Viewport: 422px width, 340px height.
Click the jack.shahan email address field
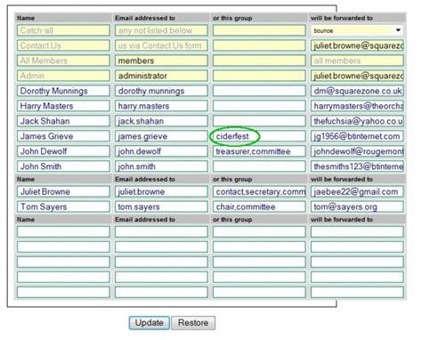point(161,121)
